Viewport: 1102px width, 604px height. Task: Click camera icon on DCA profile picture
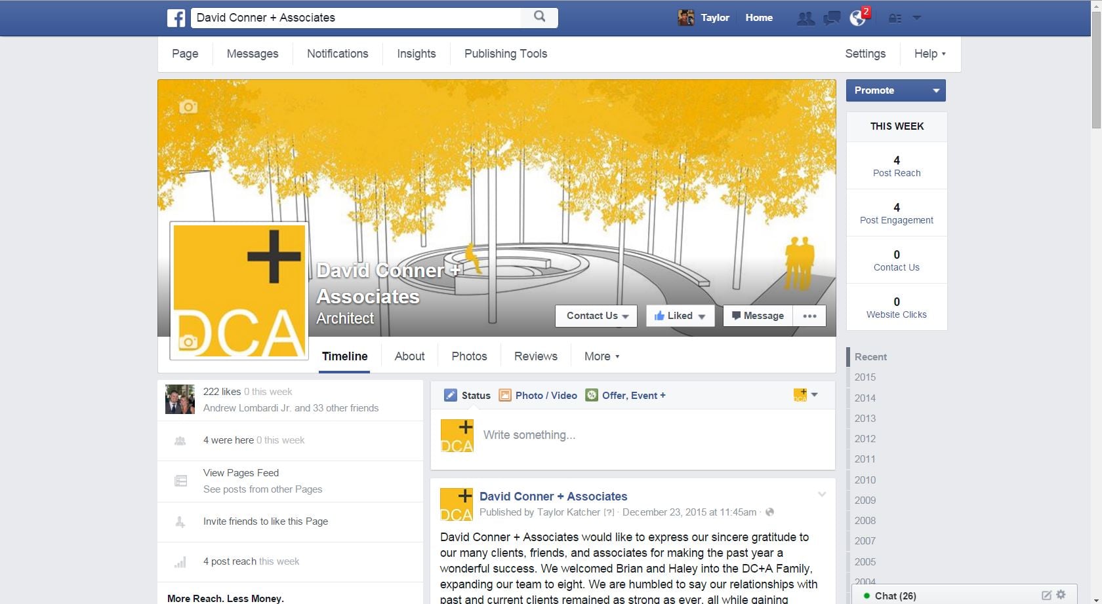tap(188, 341)
